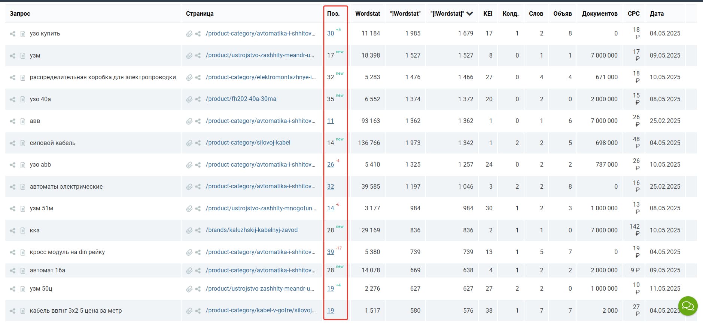Click sort arrow next to "[!Wordstat]" header
Image resolution: width=703 pixels, height=325 pixels.
470,14
